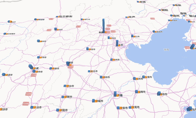
Task: Click the 沧州市 city label
Action: point(116,60)
